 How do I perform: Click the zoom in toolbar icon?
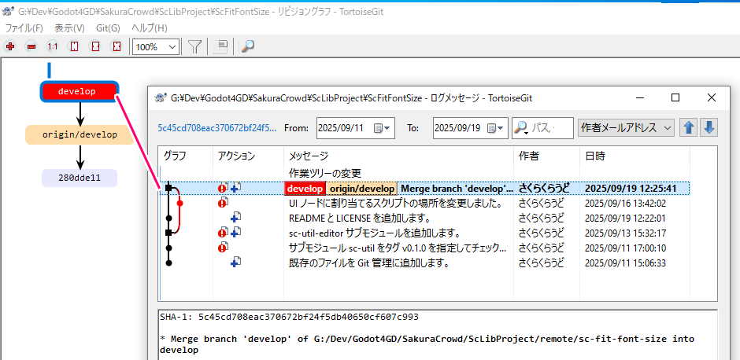pyautogui.click(x=10, y=46)
